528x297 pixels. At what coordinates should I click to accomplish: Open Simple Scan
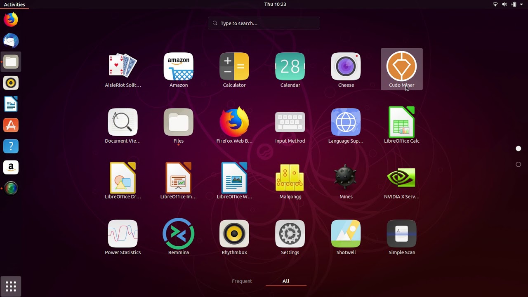tap(402, 236)
